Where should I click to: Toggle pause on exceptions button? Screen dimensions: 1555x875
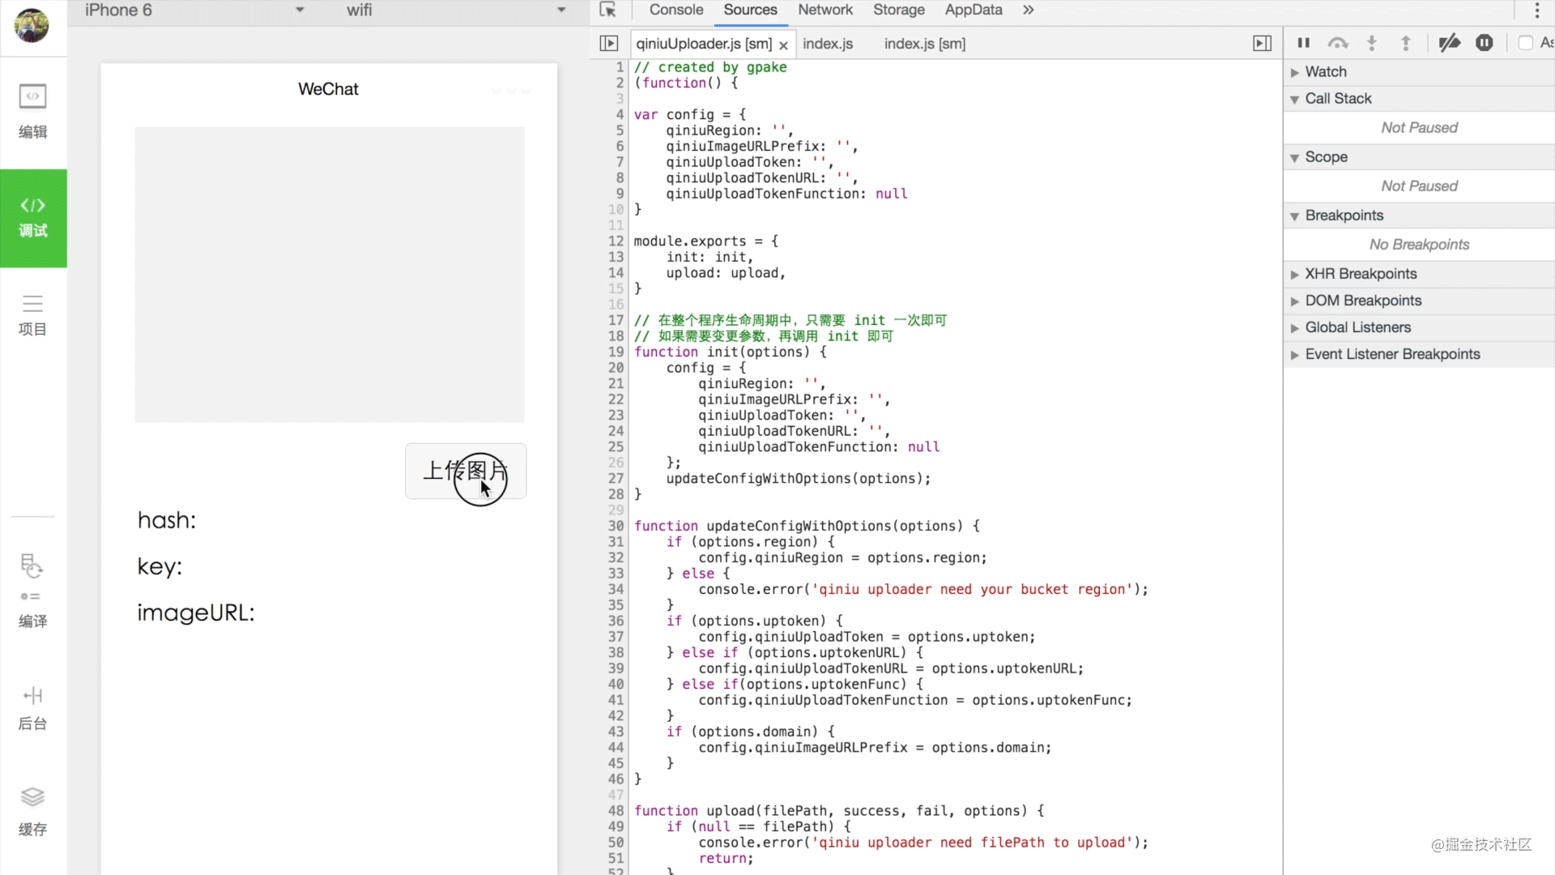[x=1484, y=43]
